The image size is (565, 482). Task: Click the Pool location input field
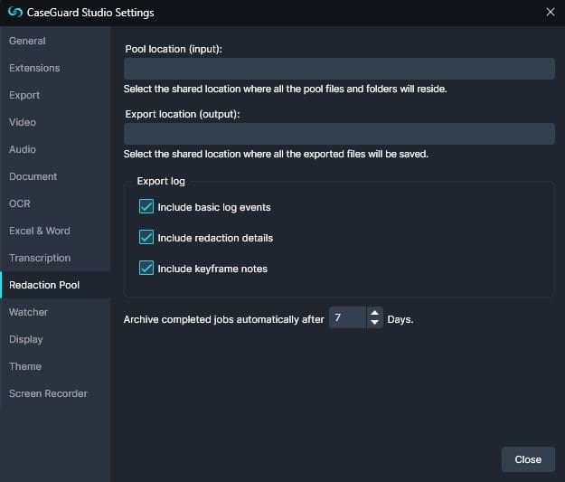(x=339, y=69)
